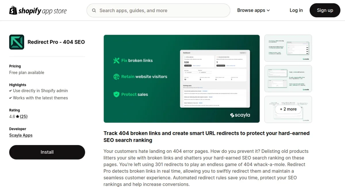Image resolution: width=345 pixels, height=187 pixels.
Task: Click the Redirect Pro app icon
Action: (x=17, y=42)
